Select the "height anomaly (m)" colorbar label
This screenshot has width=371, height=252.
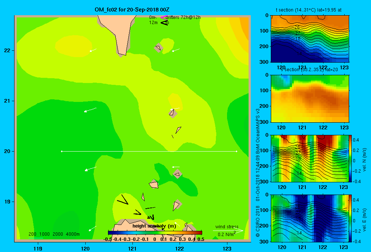pyautogui.click(x=154, y=226)
